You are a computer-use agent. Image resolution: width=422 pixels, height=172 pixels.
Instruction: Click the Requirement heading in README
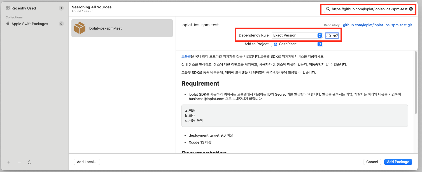pyautogui.click(x=200, y=83)
